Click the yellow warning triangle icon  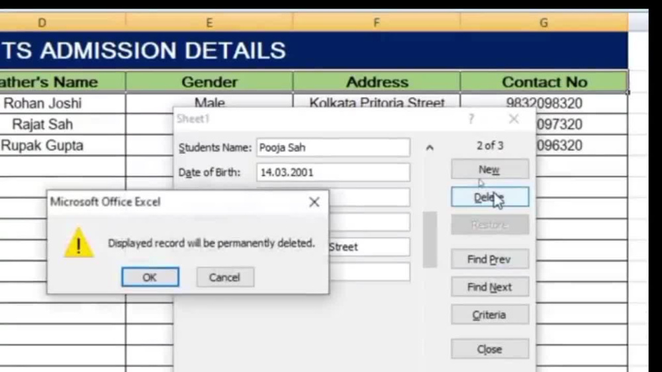pos(79,243)
